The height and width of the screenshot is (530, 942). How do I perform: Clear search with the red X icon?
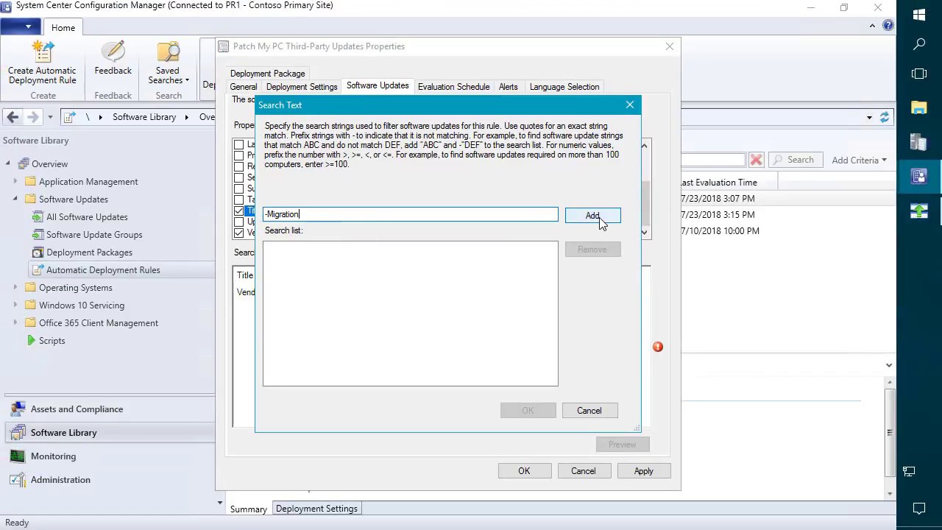(756, 160)
